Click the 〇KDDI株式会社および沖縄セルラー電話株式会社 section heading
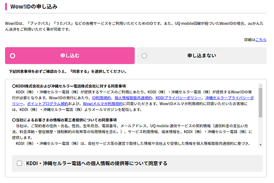This screenshot has width=274, height=183. pos(69,86)
